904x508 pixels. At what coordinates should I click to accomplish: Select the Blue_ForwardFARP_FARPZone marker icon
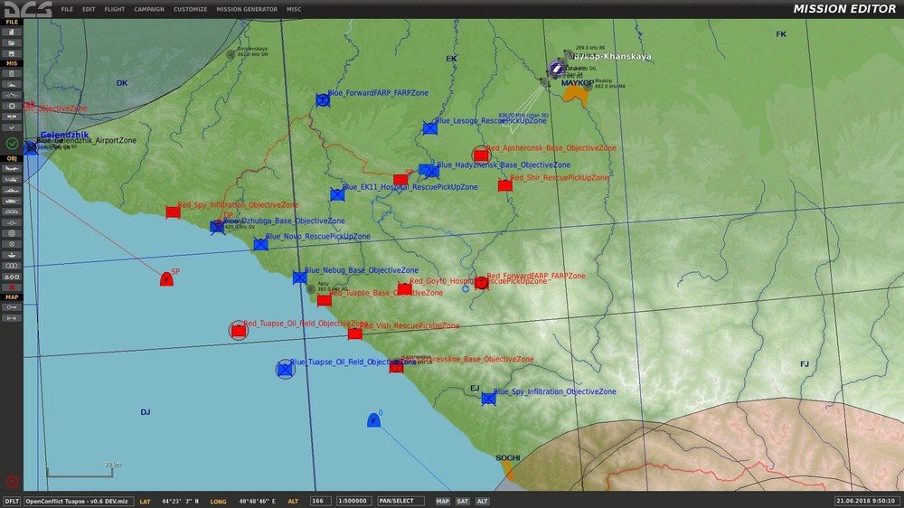coord(323,100)
